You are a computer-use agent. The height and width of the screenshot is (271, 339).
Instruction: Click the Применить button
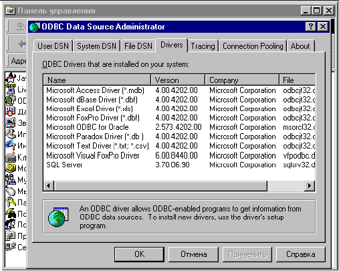(x=247, y=254)
